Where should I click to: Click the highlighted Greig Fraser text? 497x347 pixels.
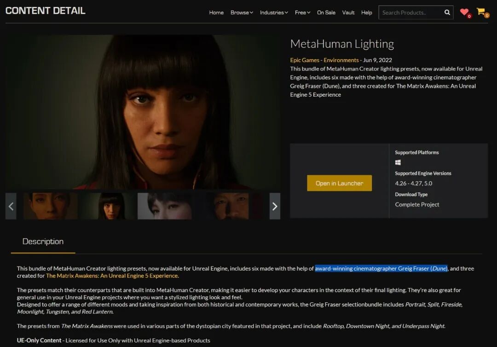tap(381, 268)
